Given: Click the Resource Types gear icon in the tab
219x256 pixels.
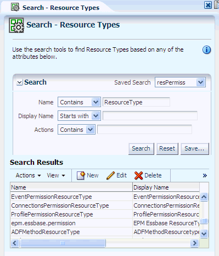Looking at the screenshot, I should 15,8.
